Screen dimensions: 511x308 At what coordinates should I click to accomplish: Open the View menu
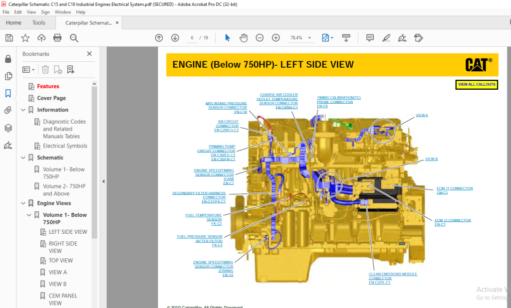31,12
